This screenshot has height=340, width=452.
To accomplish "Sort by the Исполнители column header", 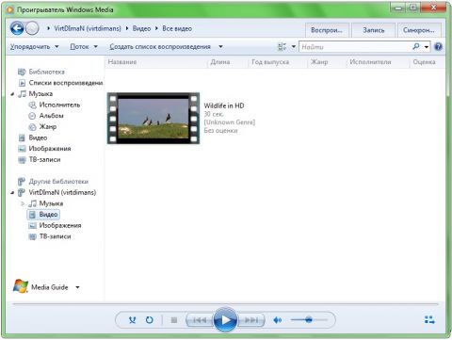I will (379, 62).
